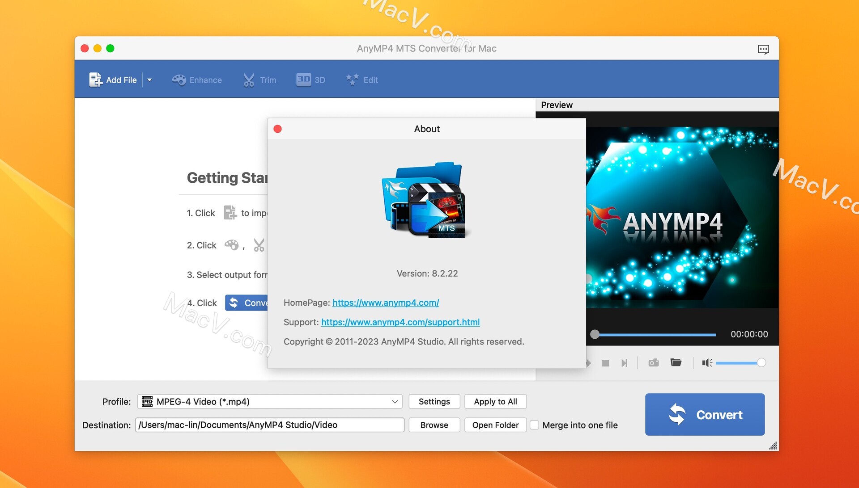Image resolution: width=859 pixels, height=488 pixels.
Task: Mute the preview volume speaker
Action: coord(707,363)
